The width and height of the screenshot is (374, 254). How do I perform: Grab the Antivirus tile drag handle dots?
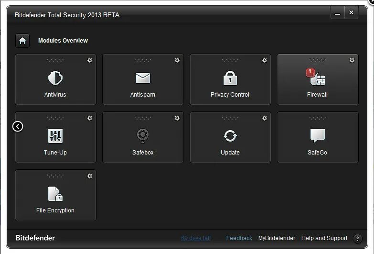pos(55,60)
